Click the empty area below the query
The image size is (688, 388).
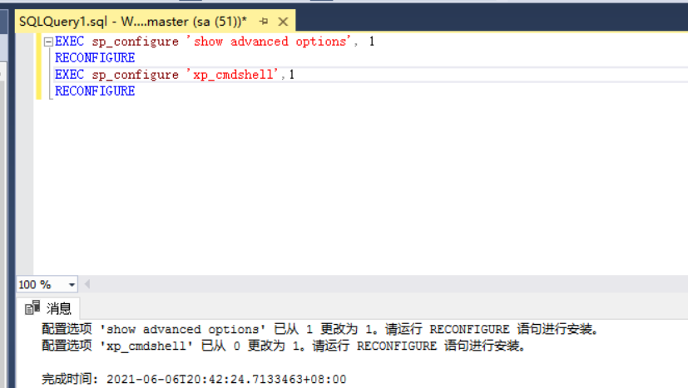358,191
